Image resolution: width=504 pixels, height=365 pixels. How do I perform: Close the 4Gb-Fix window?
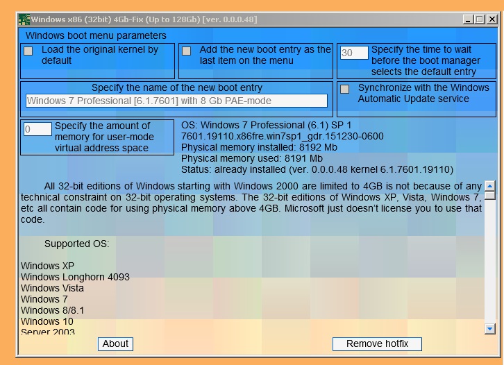492,19
